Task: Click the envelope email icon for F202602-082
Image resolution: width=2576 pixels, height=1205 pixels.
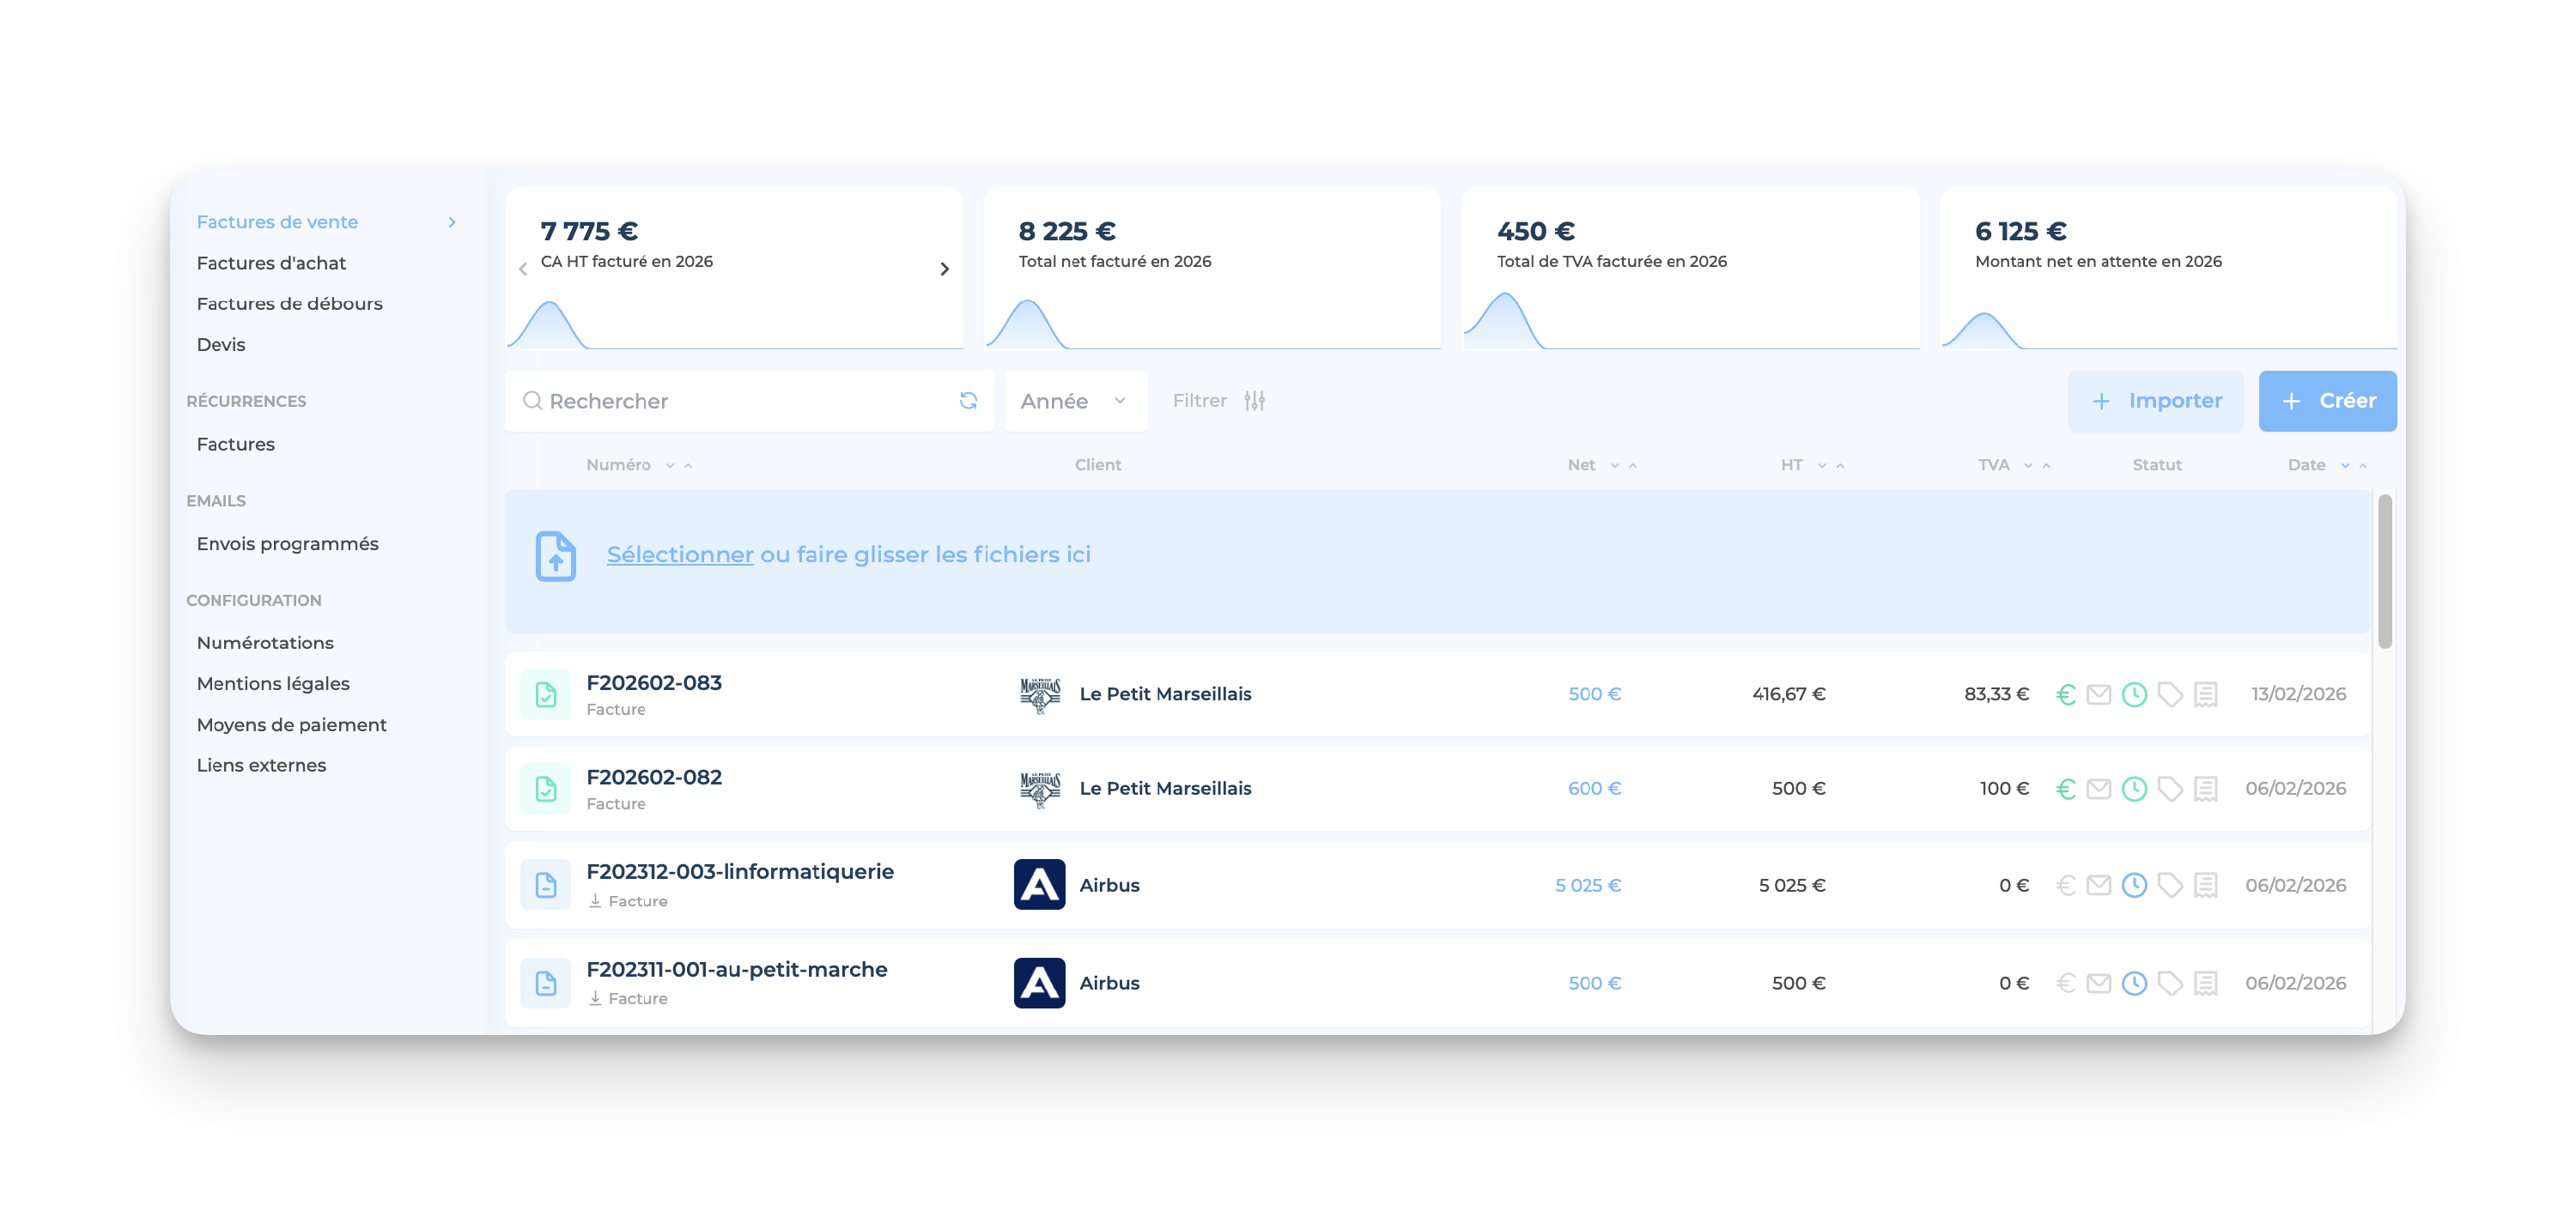Action: tap(2098, 789)
